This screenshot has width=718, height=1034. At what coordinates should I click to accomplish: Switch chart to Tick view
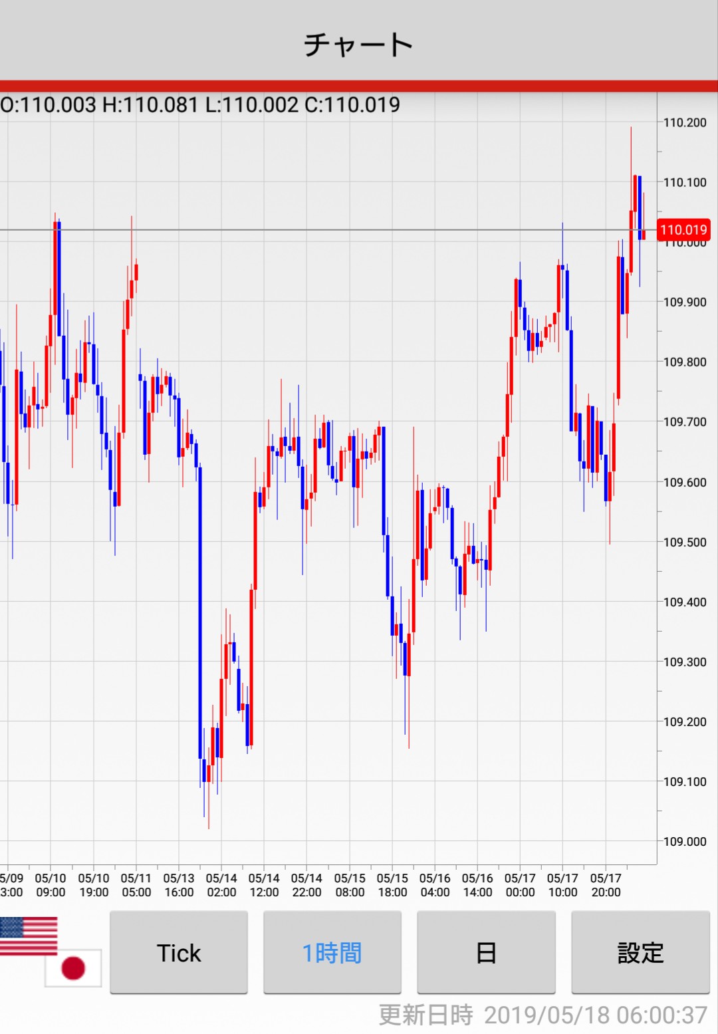tap(179, 953)
